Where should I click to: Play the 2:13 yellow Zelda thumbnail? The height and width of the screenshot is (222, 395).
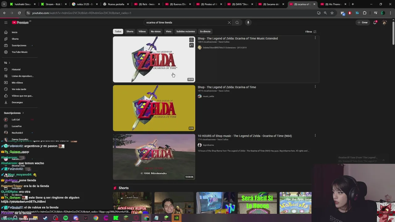click(154, 108)
